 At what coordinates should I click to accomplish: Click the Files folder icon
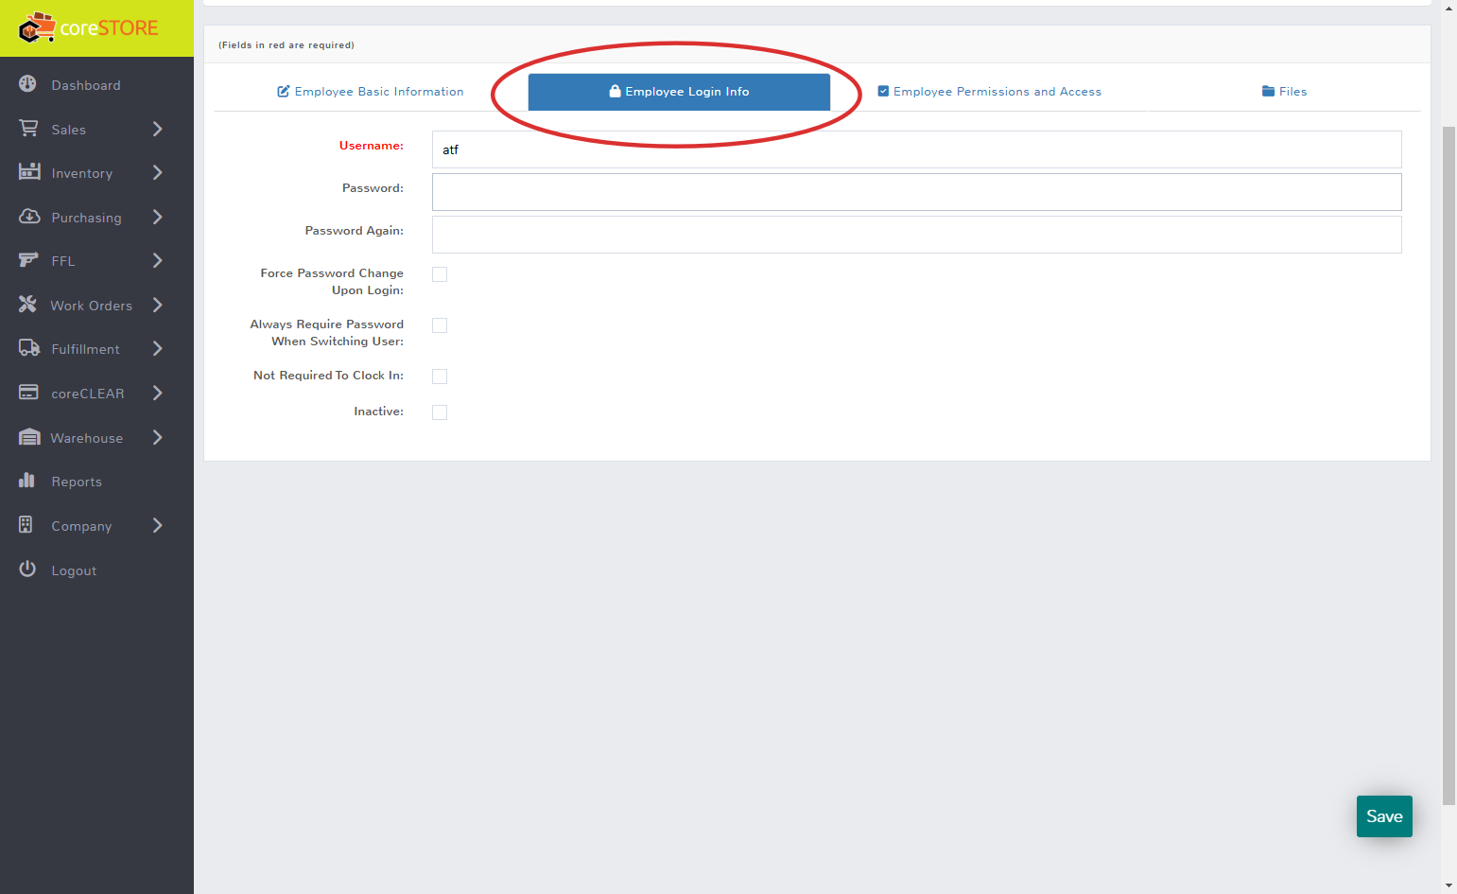(x=1268, y=92)
